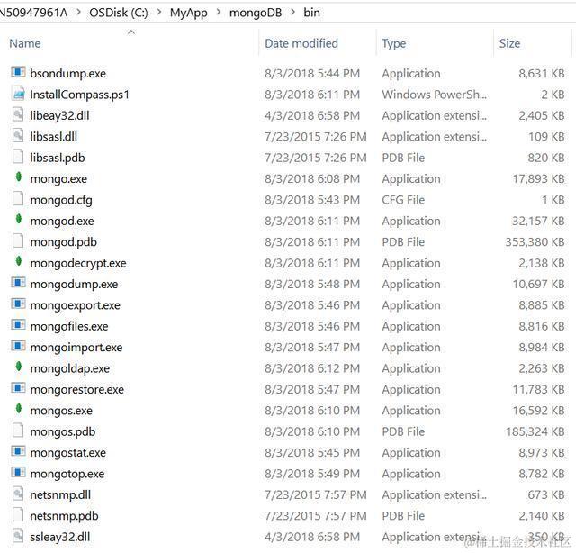Select the file name mongos.exe

pos(61,411)
